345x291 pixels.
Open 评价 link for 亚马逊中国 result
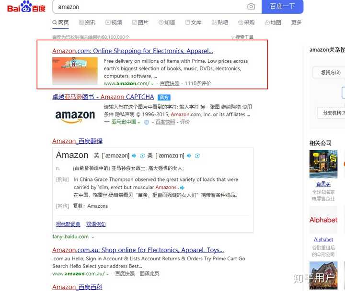tap(185, 122)
